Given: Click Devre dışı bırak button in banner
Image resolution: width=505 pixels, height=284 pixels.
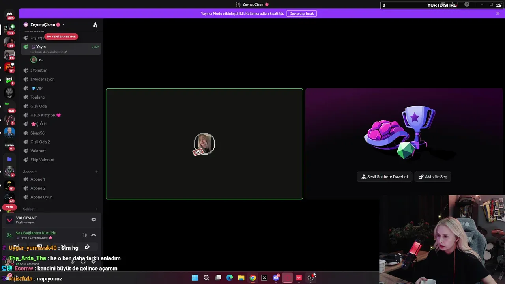Looking at the screenshot, I should 301,13.
